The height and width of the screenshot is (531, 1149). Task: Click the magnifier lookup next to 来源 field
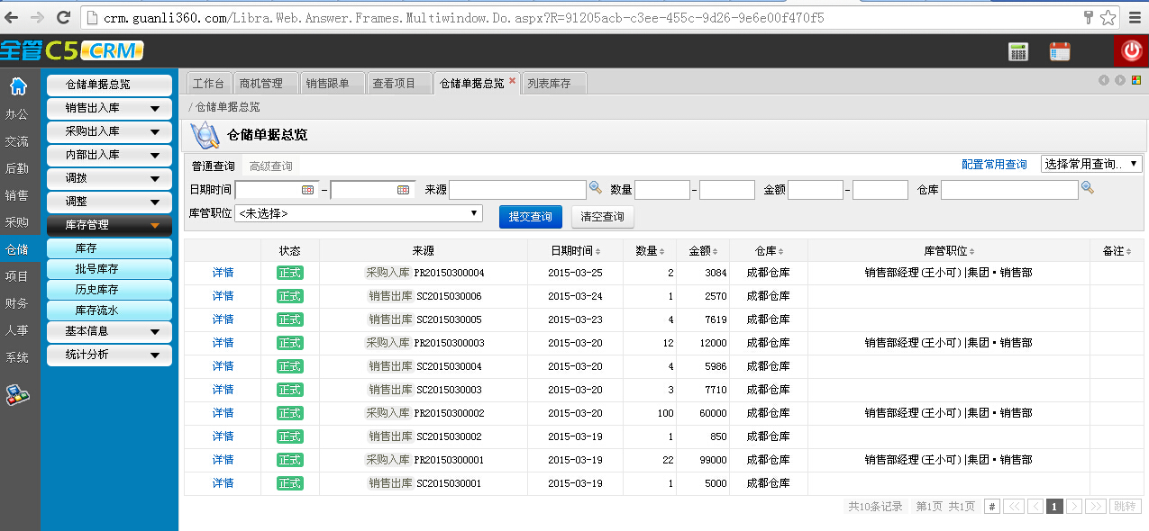pos(596,188)
